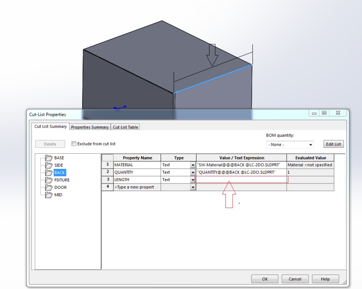The height and width of the screenshot is (289, 362).
Task: Select row header number 4
Action: click(107, 187)
